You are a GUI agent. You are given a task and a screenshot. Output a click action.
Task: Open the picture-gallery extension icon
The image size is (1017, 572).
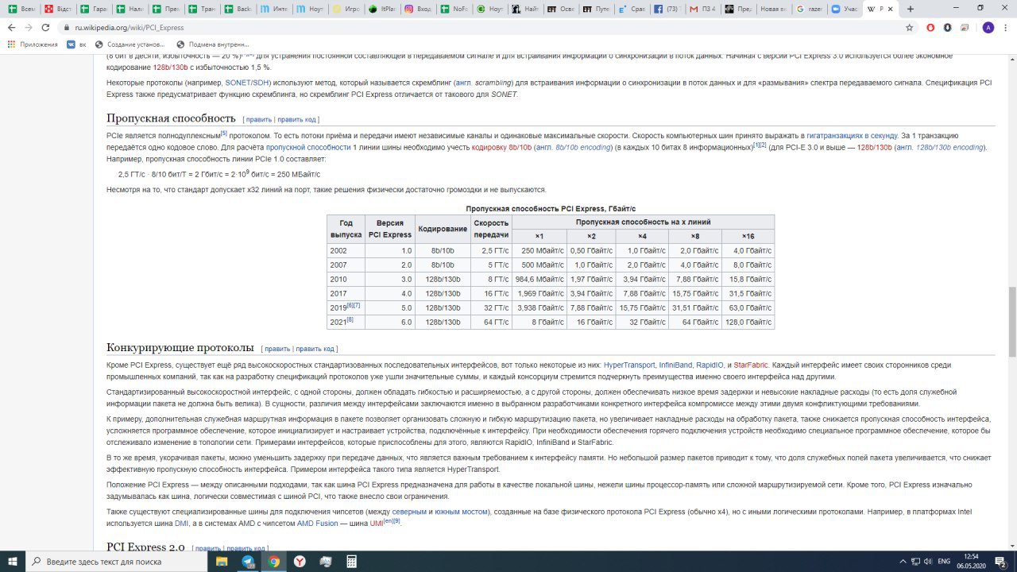964,27
